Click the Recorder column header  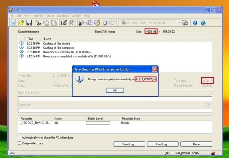point(26,118)
